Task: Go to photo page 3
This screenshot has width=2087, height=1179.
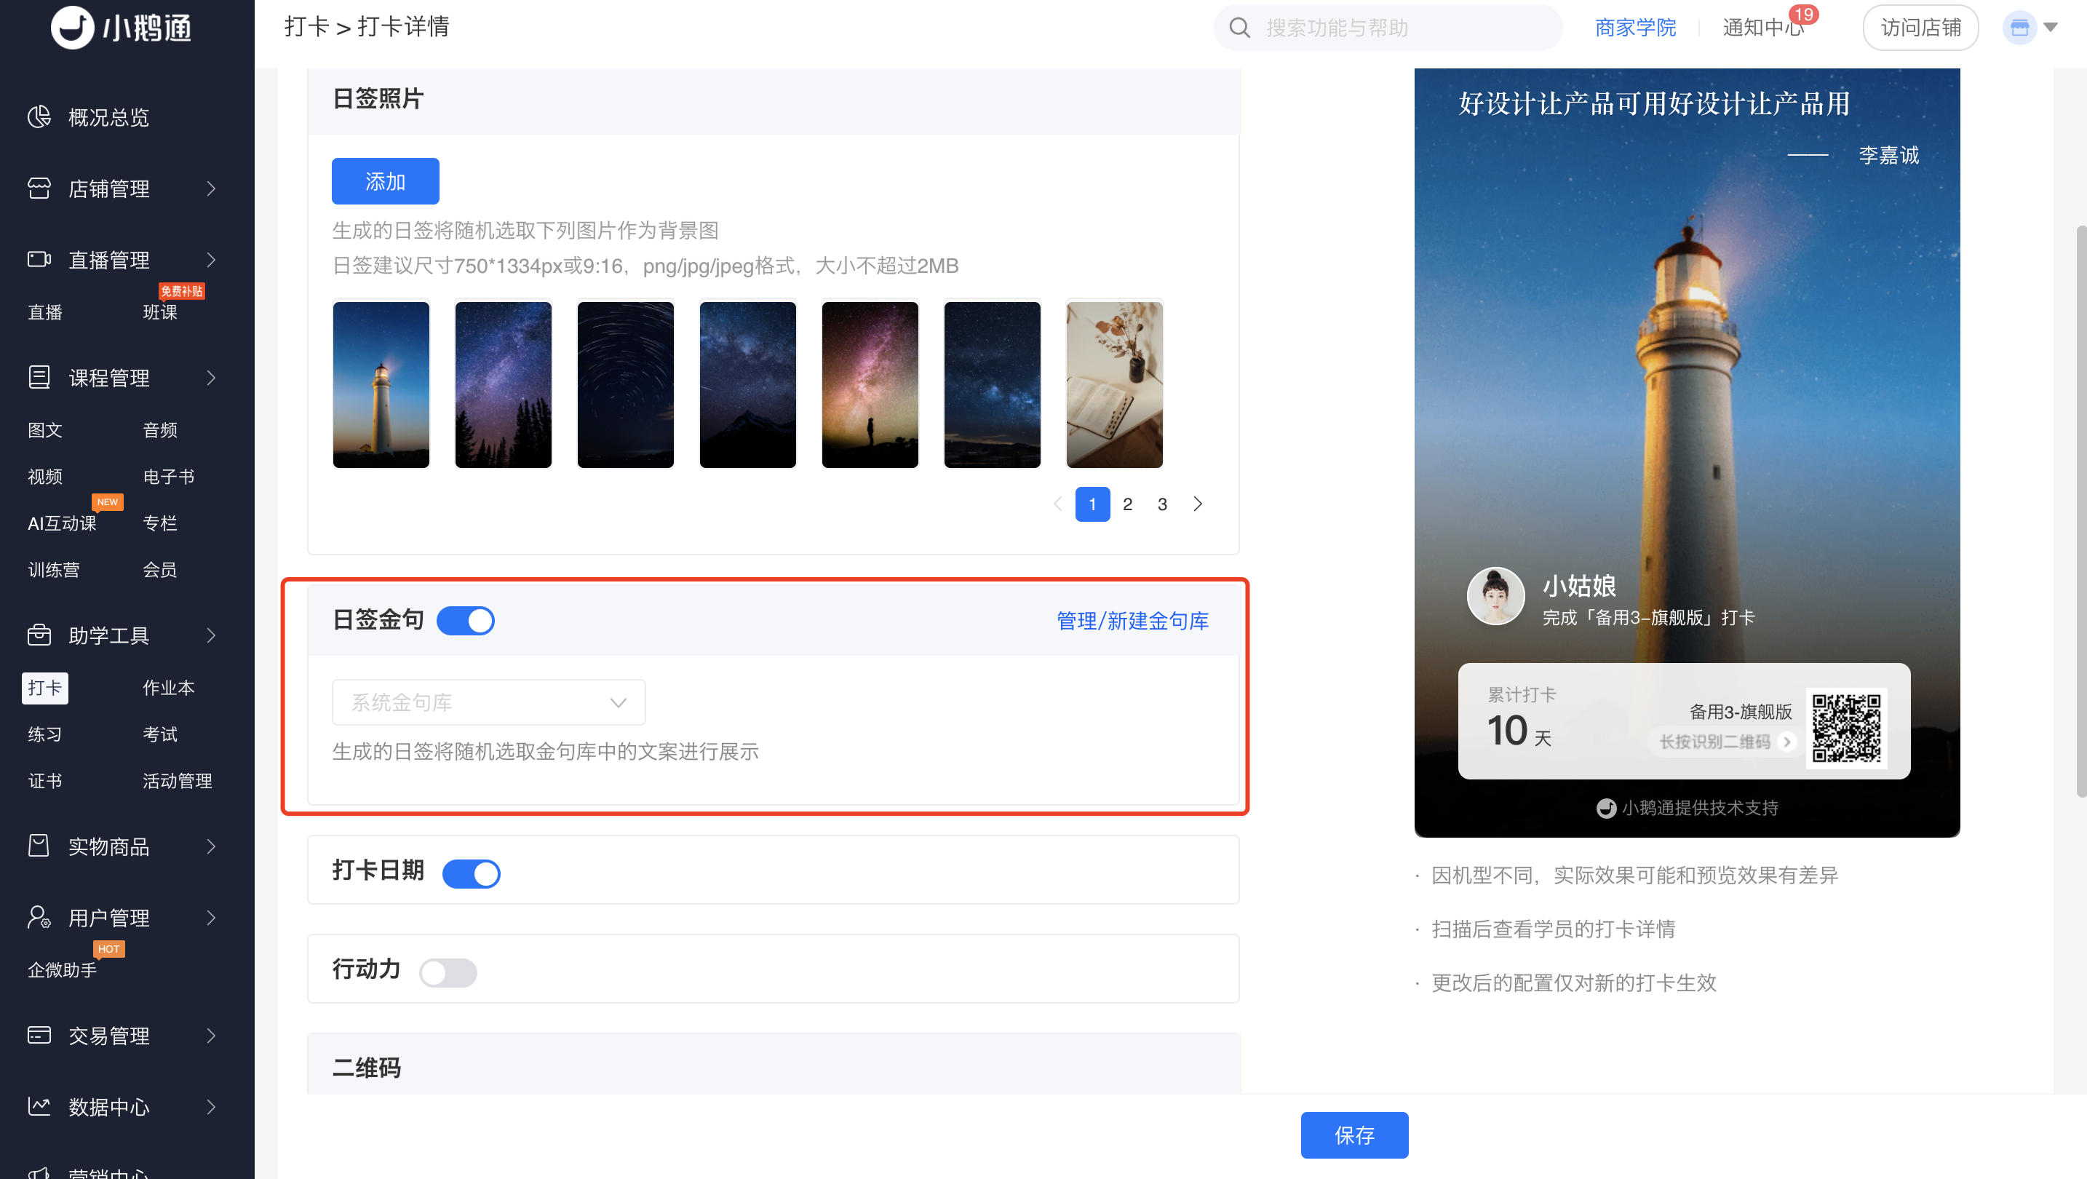Action: point(1162,504)
